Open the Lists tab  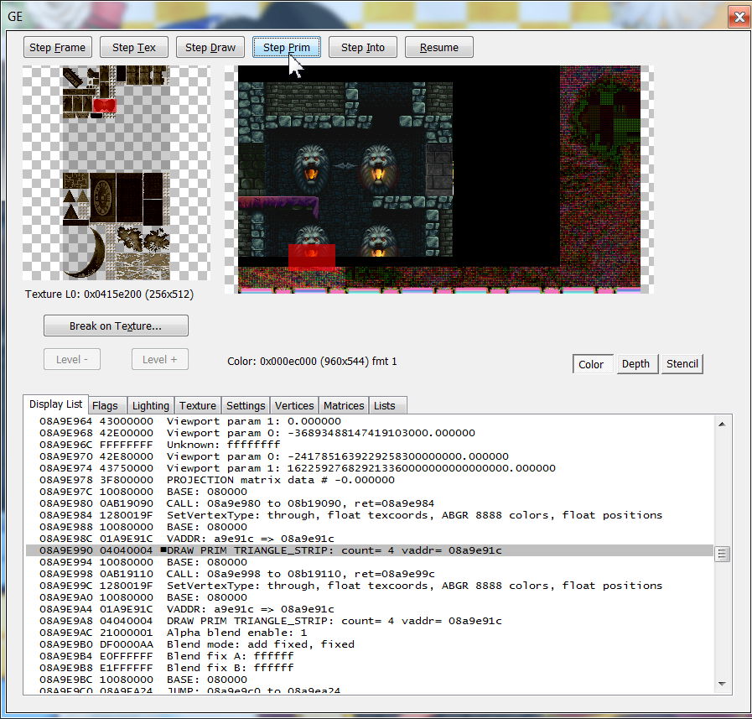coord(385,406)
